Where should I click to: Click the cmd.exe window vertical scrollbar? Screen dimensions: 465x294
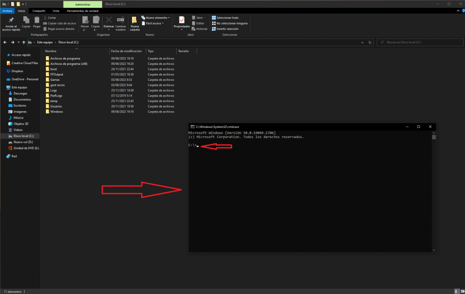(434, 191)
